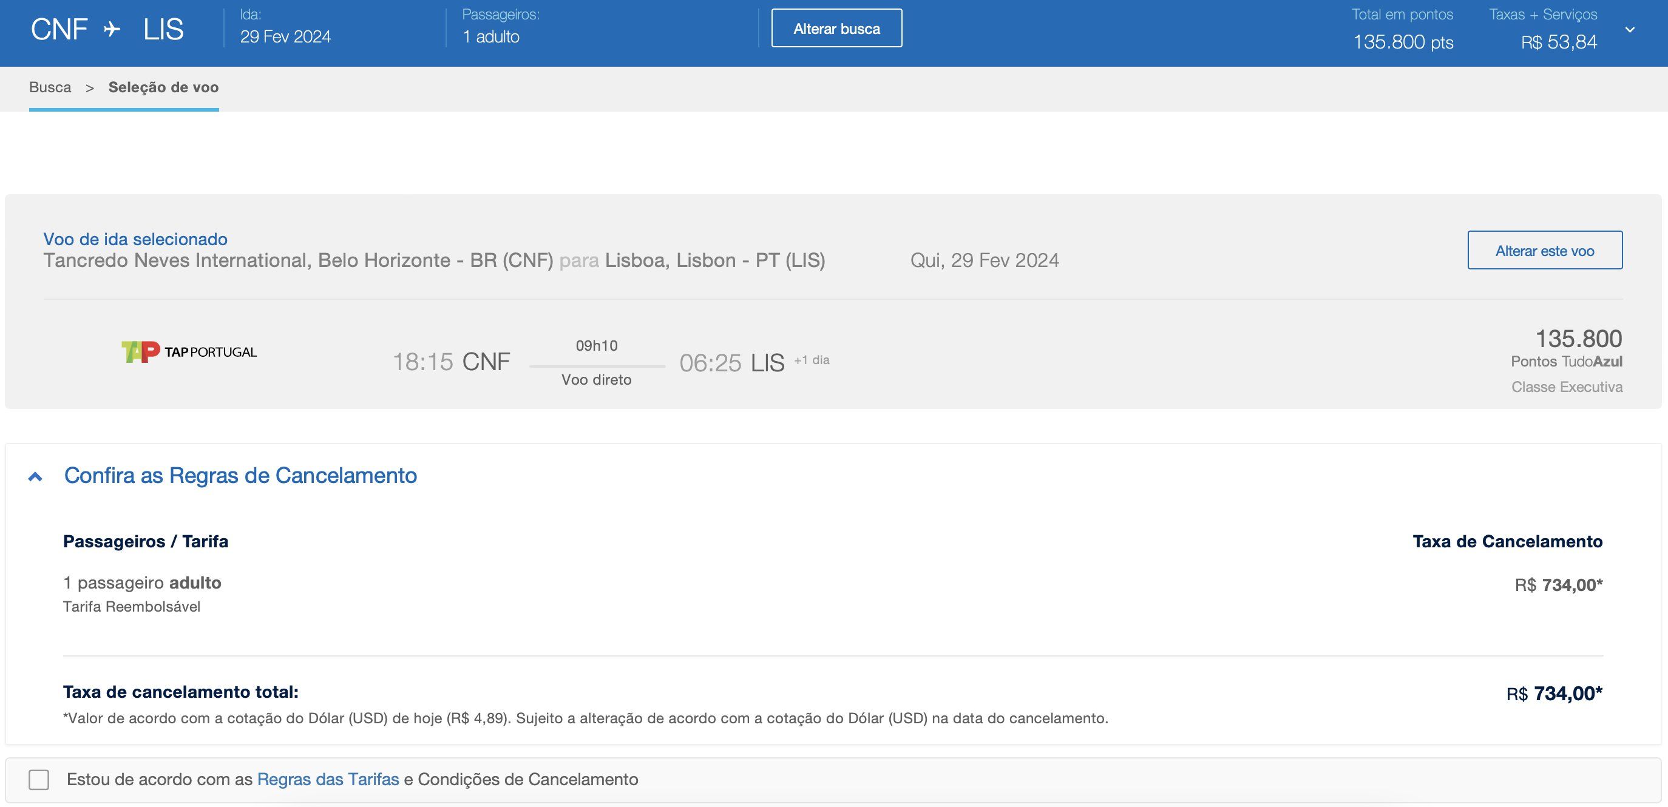The image size is (1668, 807).
Task: Click the Voo direto duration label
Action: tap(595, 380)
